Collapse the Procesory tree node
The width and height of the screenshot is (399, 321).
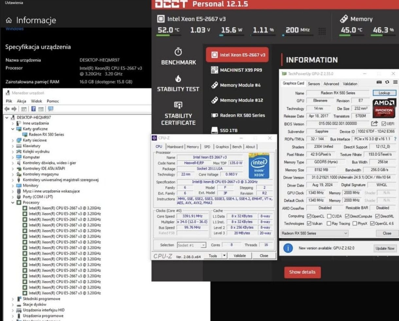coord(13,203)
